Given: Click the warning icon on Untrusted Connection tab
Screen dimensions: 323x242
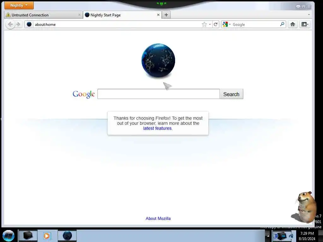Looking at the screenshot, I should [8, 15].
